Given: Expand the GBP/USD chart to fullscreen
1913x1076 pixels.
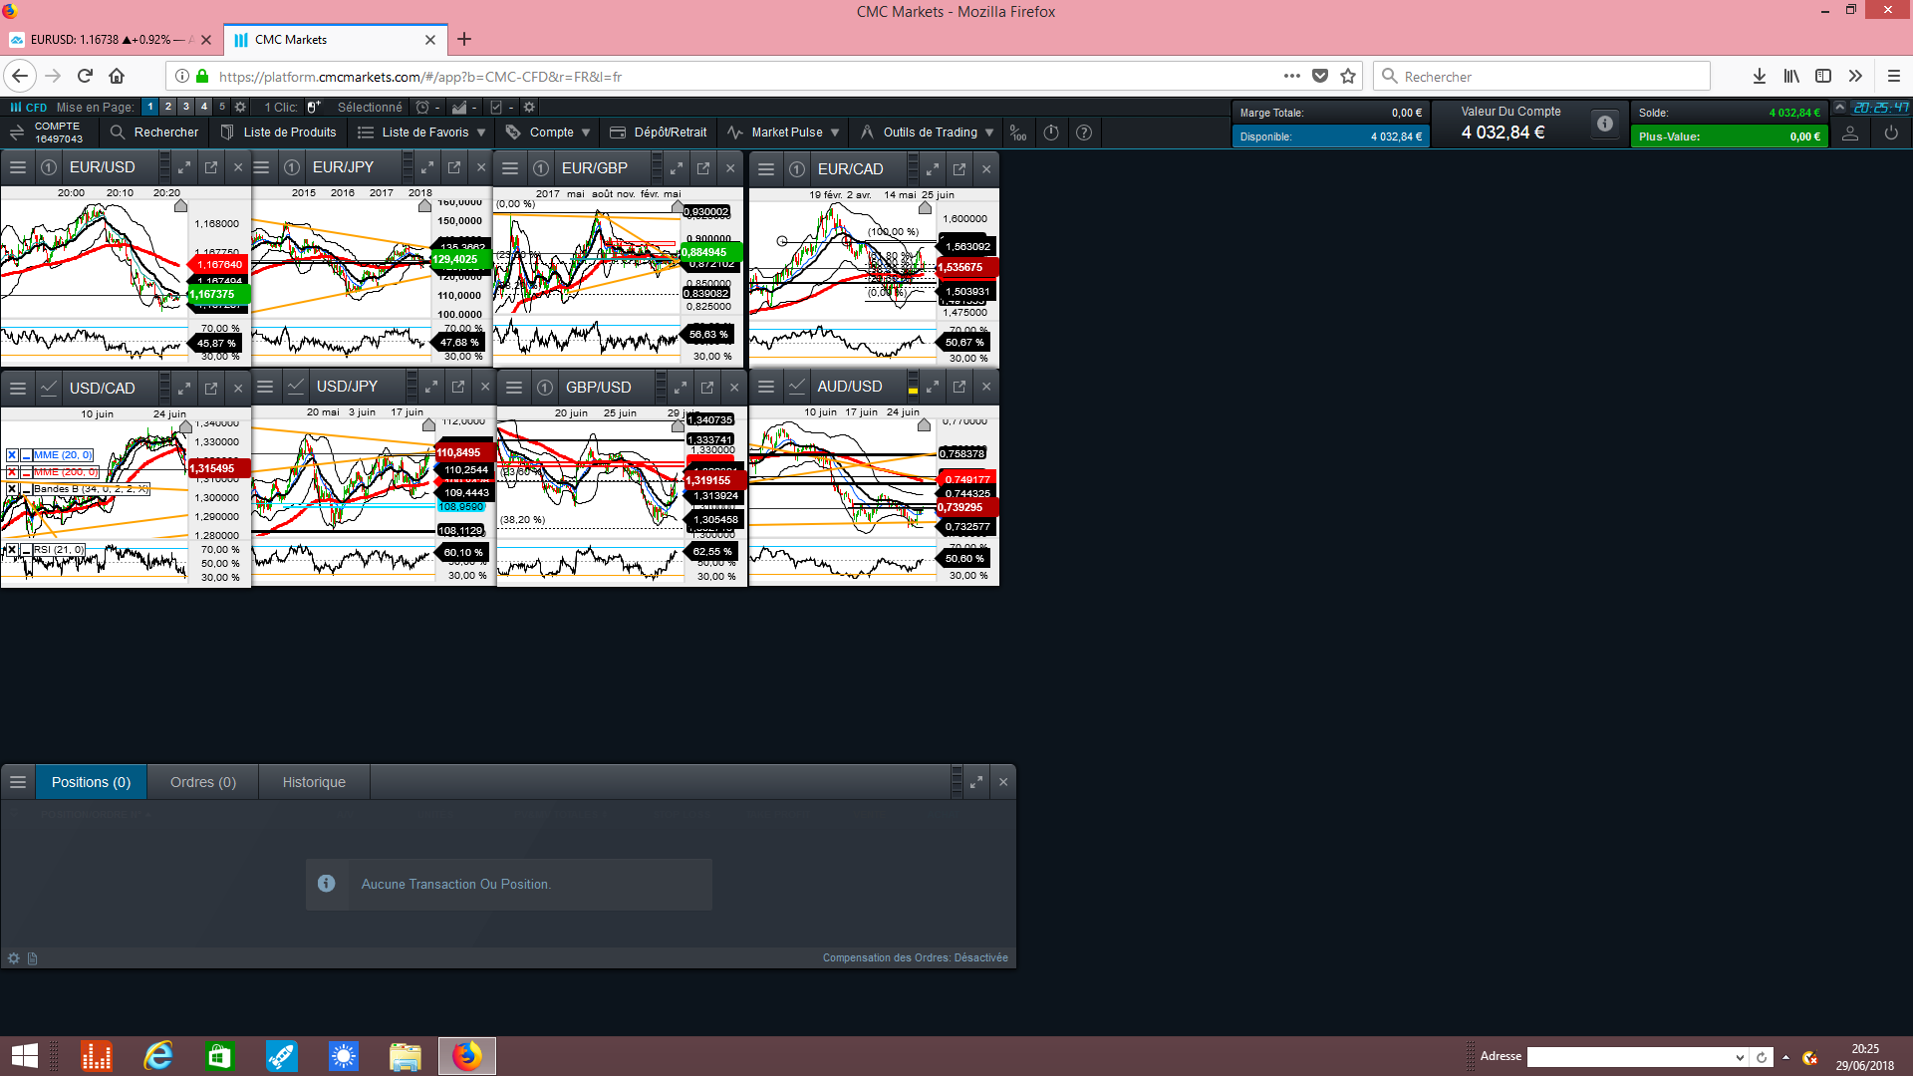Looking at the screenshot, I should point(681,388).
